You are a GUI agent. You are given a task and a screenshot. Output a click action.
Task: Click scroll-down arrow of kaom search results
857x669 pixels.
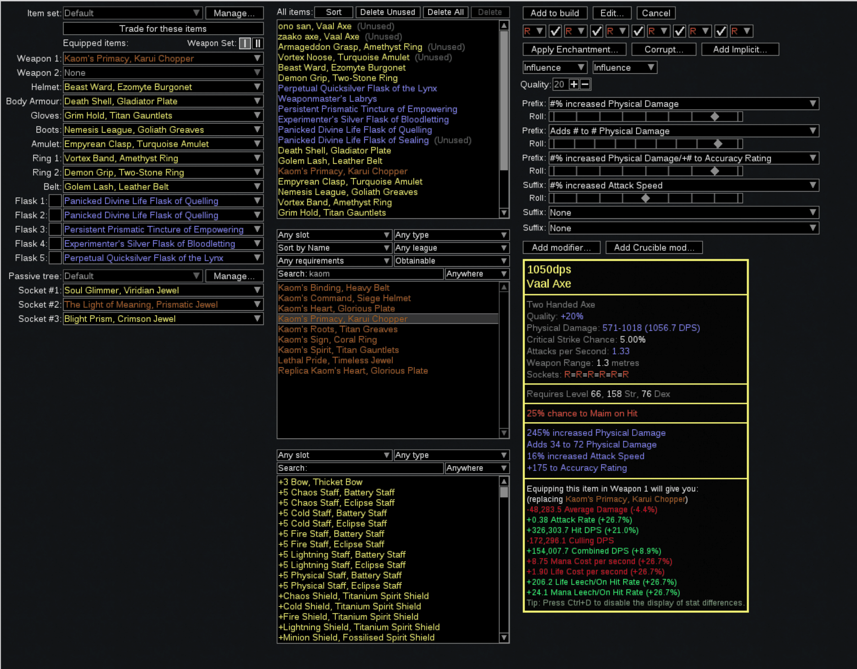pyautogui.click(x=504, y=433)
